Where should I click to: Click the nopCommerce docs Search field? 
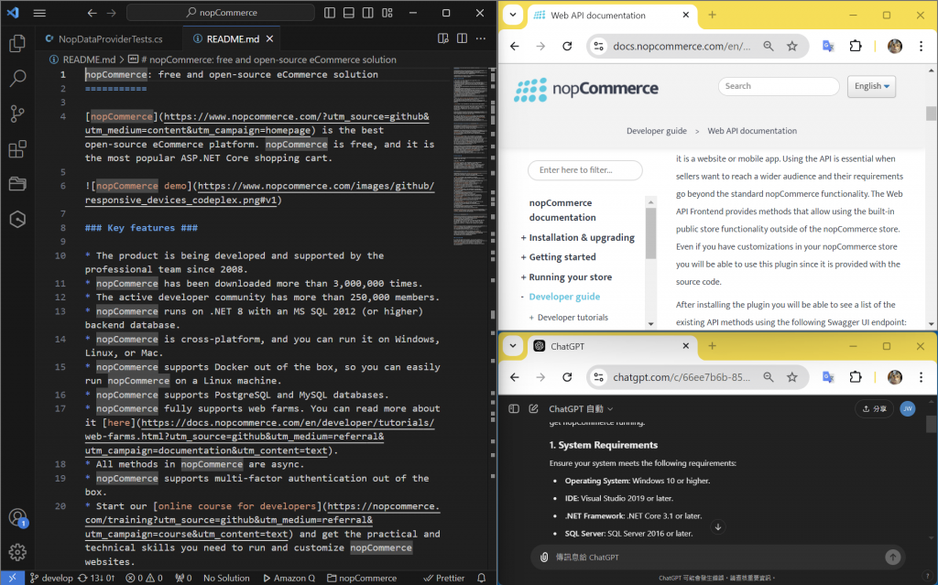(779, 86)
